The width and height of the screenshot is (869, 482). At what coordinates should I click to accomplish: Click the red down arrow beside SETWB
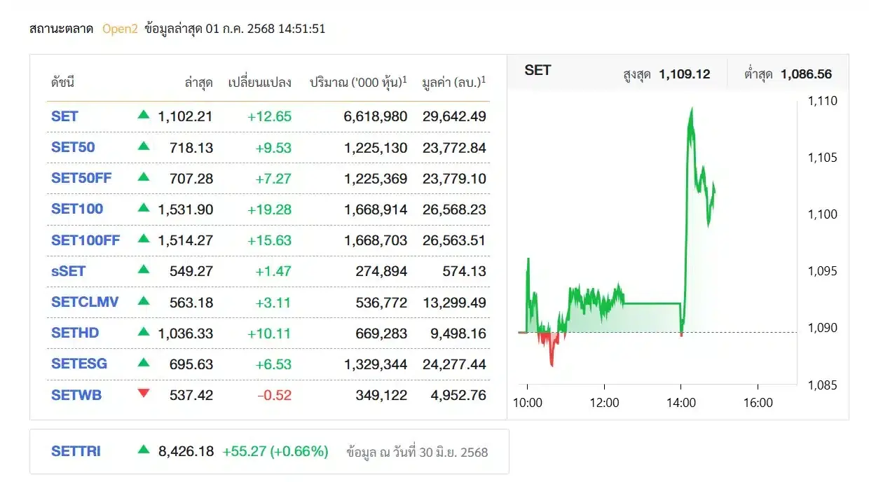point(144,394)
